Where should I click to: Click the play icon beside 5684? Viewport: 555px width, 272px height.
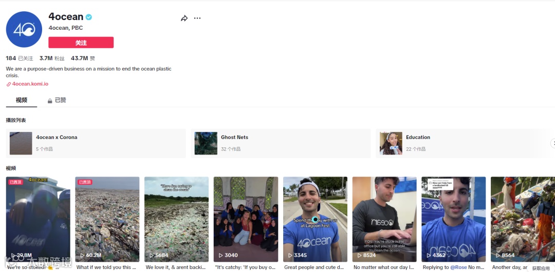(x=152, y=256)
